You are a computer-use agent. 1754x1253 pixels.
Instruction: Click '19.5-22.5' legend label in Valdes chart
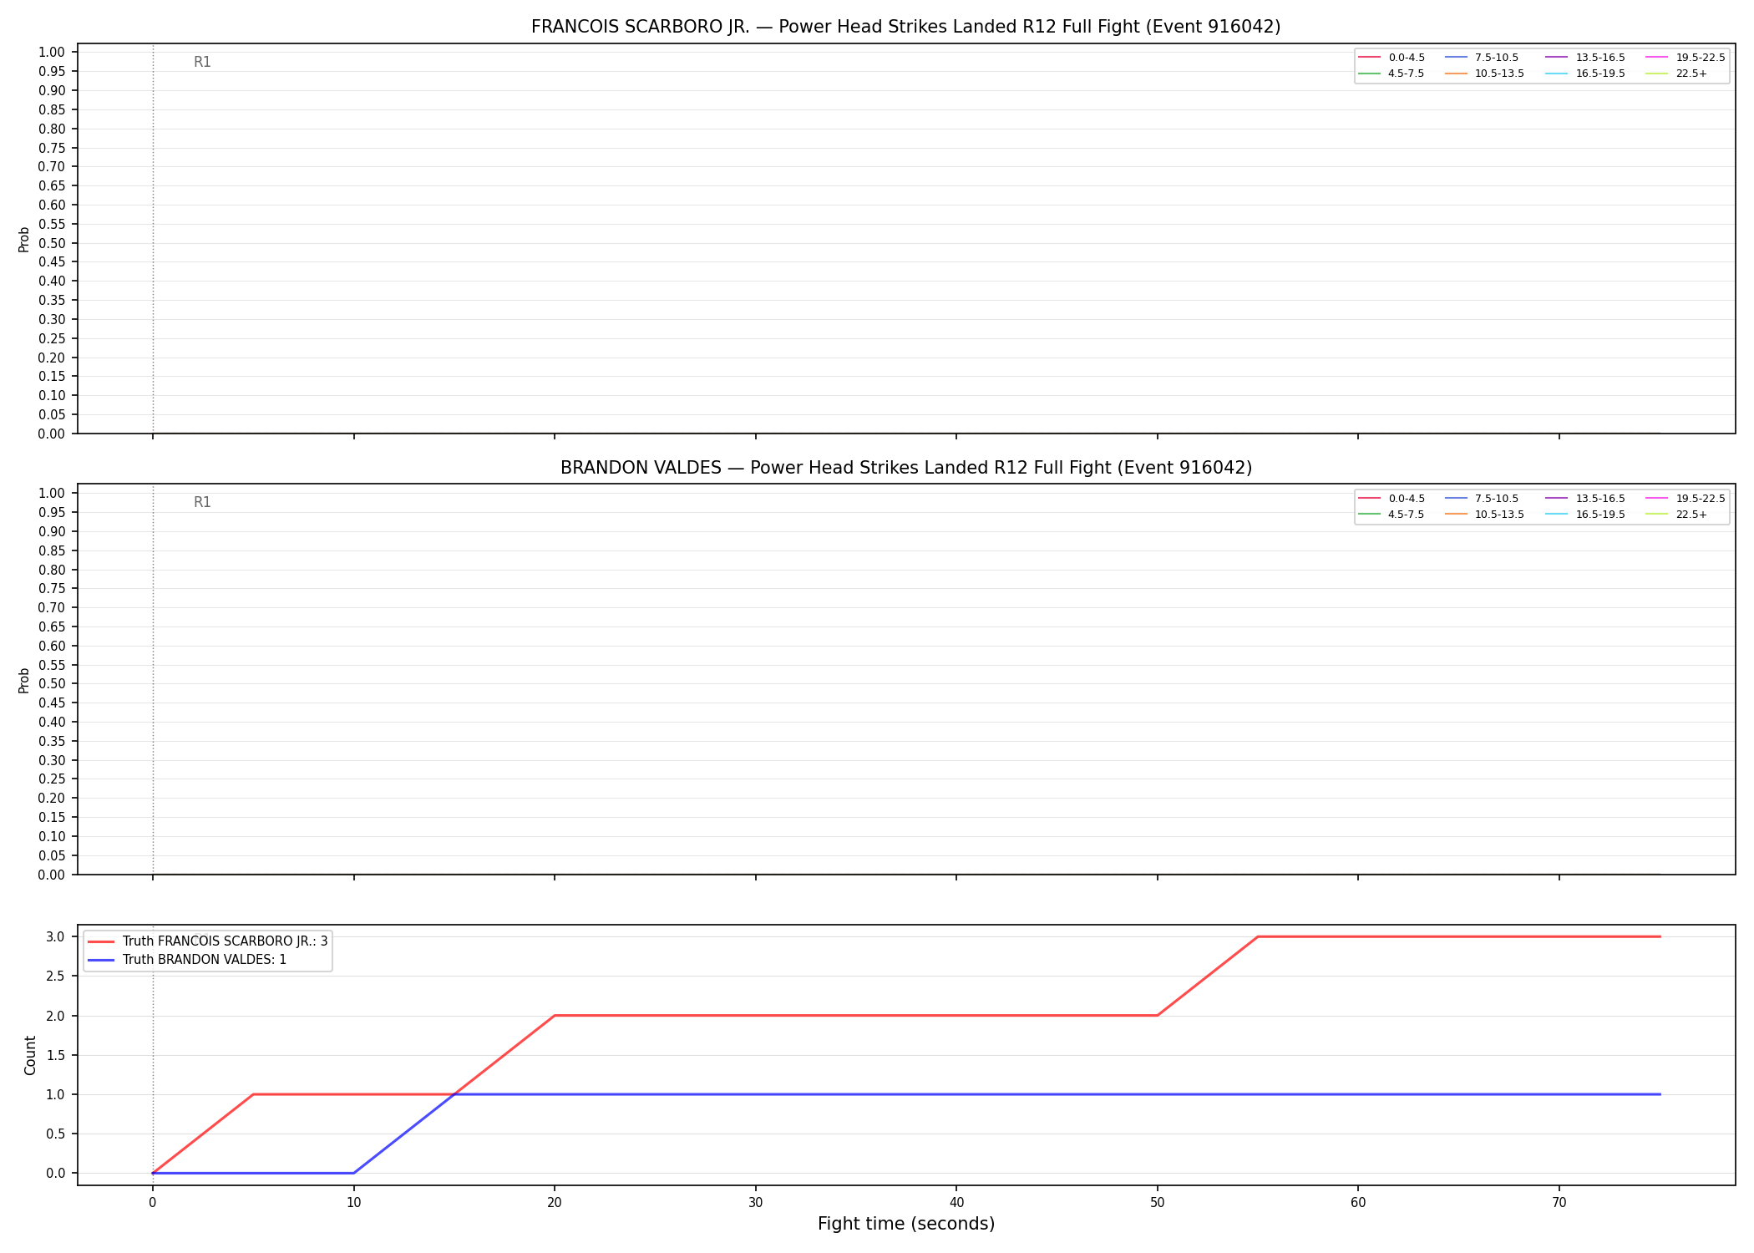pyautogui.click(x=1701, y=499)
